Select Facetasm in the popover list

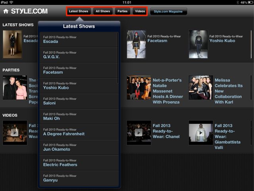[x=79, y=70]
